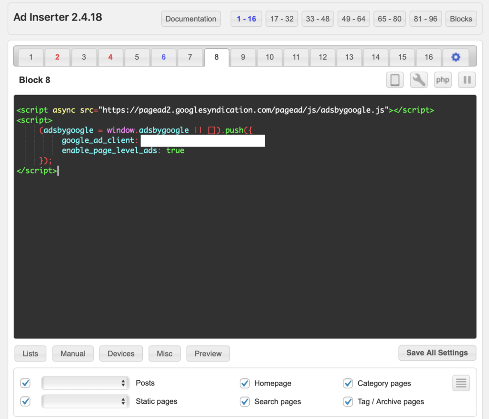Show blocks range 33 - 48
The height and width of the screenshot is (419, 489).
pyautogui.click(x=318, y=19)
